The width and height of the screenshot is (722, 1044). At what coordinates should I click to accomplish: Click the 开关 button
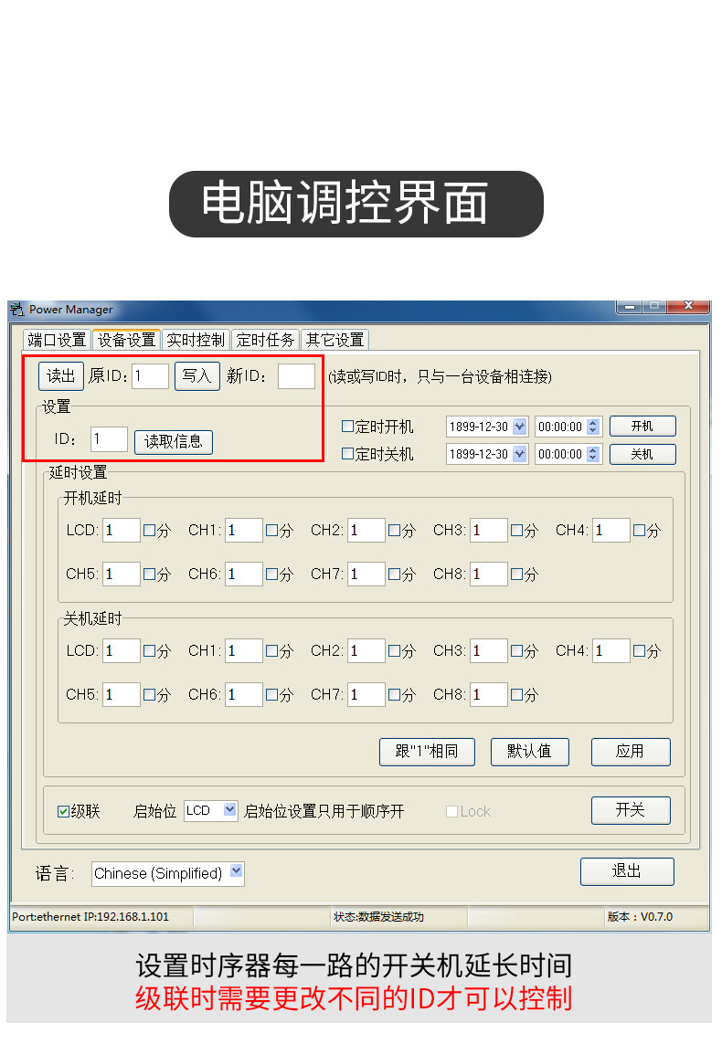(x=630, y=810)
